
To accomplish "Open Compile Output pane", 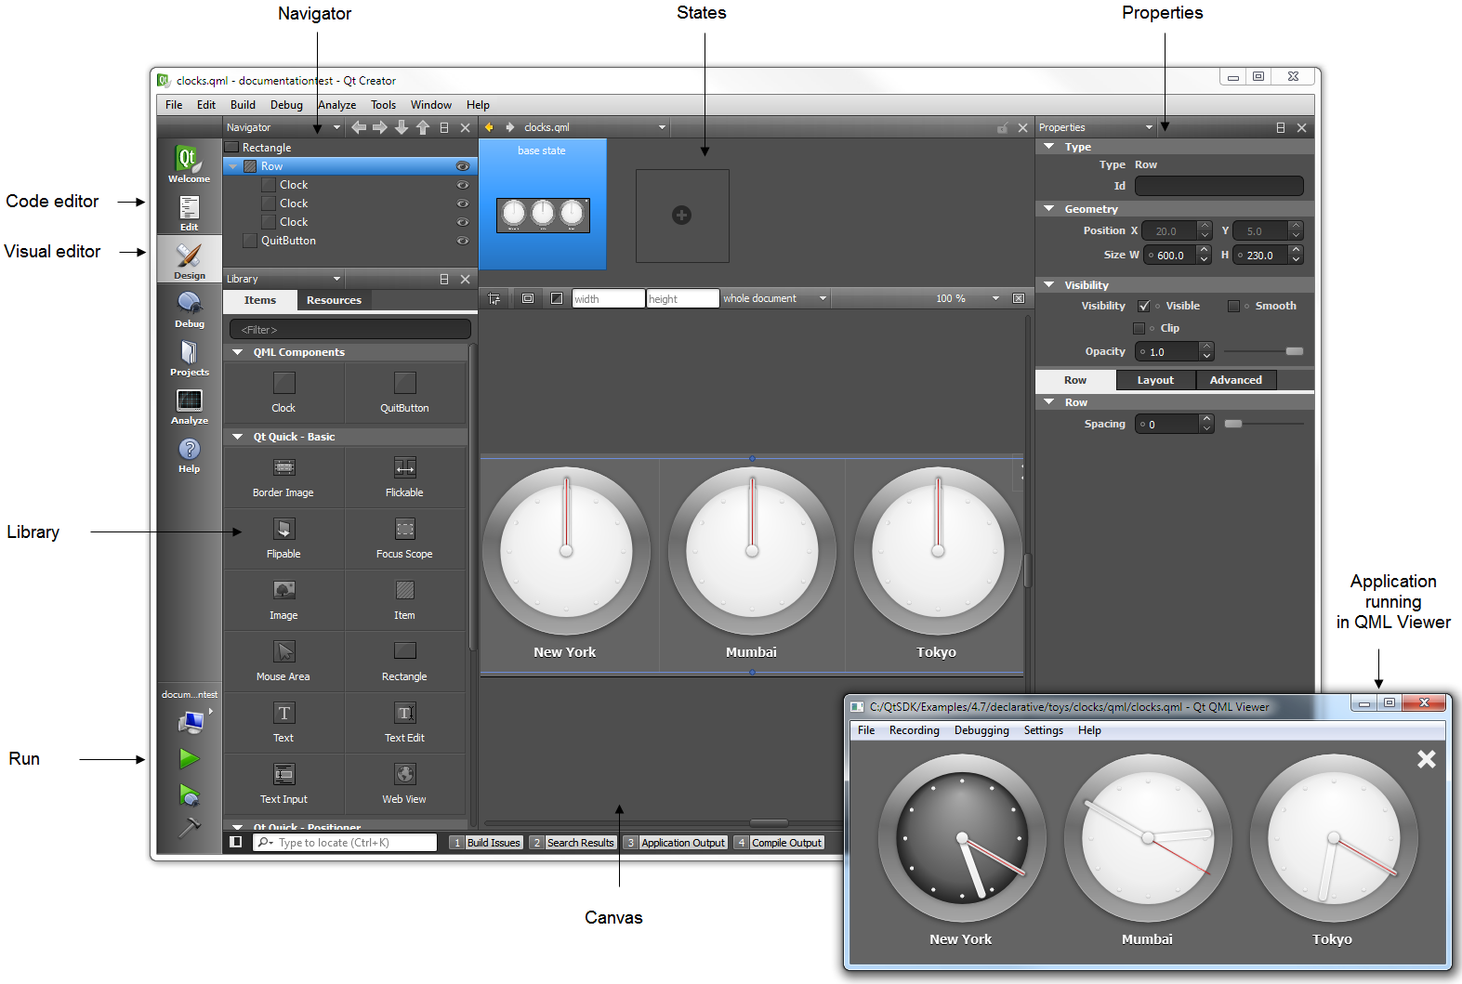I will (779, 843).
